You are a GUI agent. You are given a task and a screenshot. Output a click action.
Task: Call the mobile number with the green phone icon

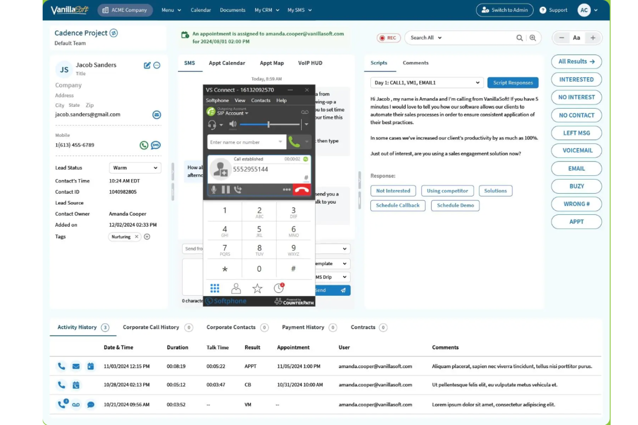pos(144,145)
